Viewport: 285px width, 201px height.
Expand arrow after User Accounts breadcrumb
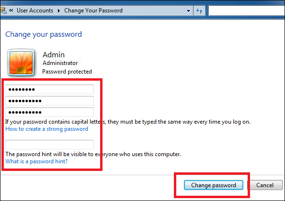click(x=59, y=11)
